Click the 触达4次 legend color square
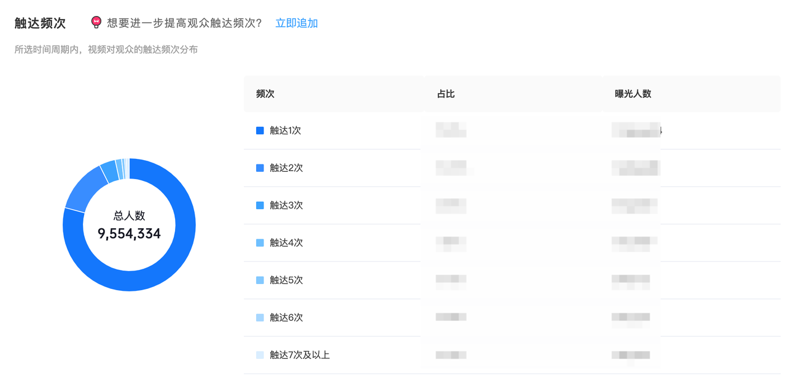The width and height of the screenshot is (786, 381). 260,243
